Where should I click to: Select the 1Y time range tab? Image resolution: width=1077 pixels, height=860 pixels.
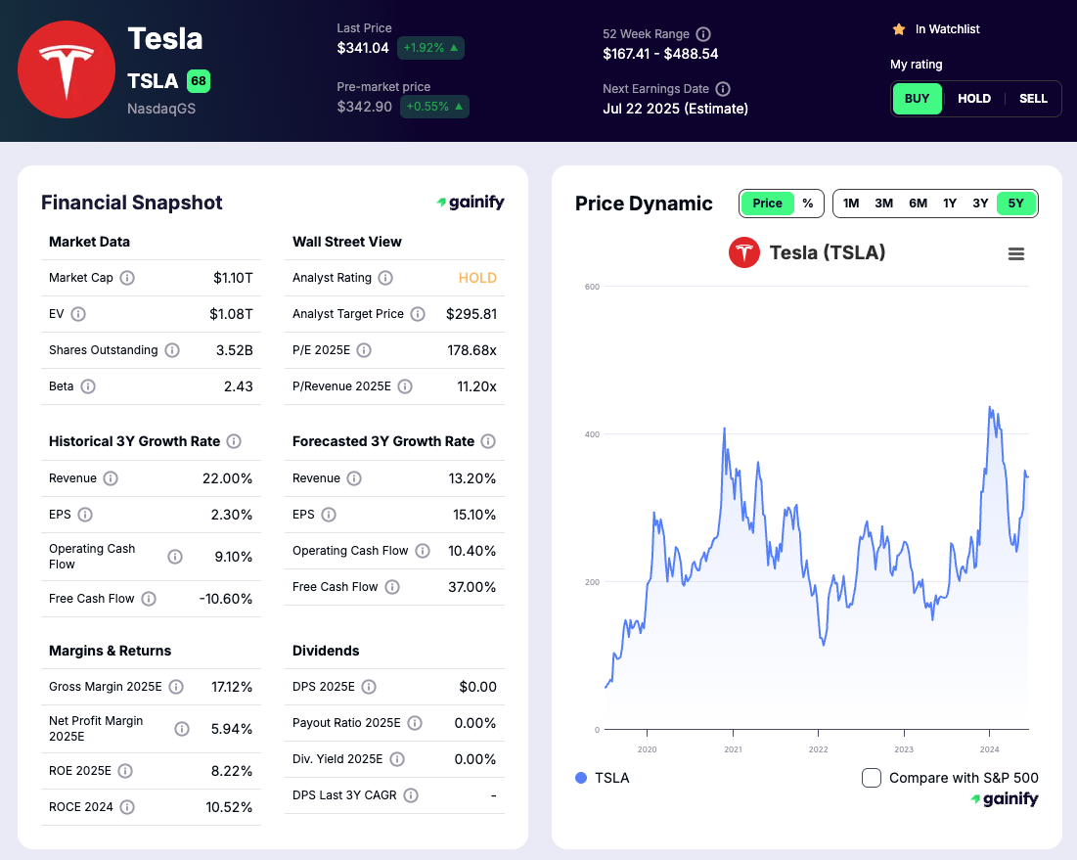[950, 204]
